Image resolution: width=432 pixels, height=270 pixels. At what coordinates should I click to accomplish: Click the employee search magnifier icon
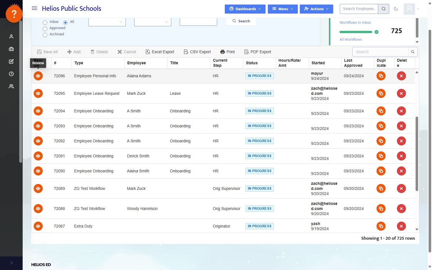(x=383, y=9)
